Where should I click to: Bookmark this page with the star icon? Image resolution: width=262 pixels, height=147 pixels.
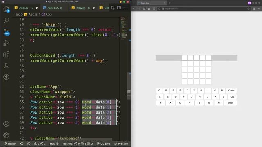pos(248,9)
